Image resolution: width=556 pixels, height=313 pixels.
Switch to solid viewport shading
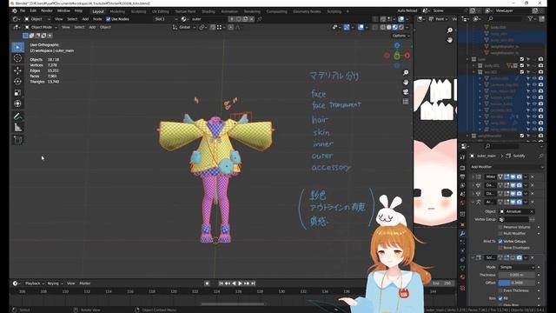point(389,27)
